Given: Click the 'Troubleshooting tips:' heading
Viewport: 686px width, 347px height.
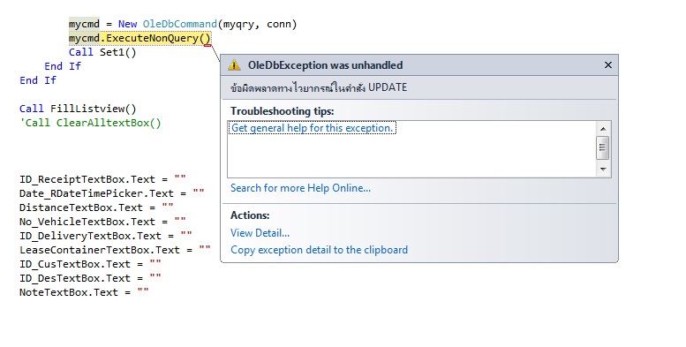Looking at the screenshot, I should click(x=283, y=111).
